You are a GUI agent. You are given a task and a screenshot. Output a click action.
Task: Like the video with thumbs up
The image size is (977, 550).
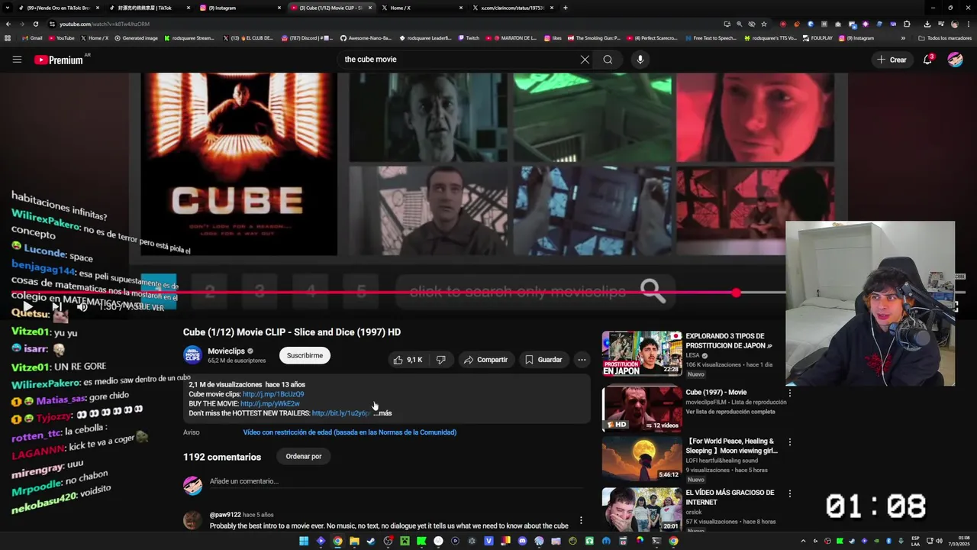point(408,360)
